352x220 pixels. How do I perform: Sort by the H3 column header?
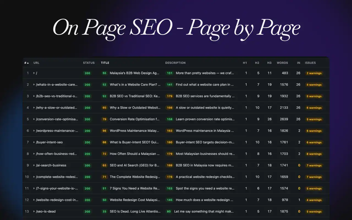pyautogui.click(x=269, y=63)
